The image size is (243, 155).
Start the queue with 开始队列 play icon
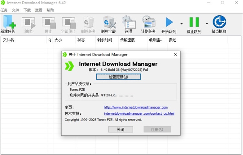[x=169, y=22]
